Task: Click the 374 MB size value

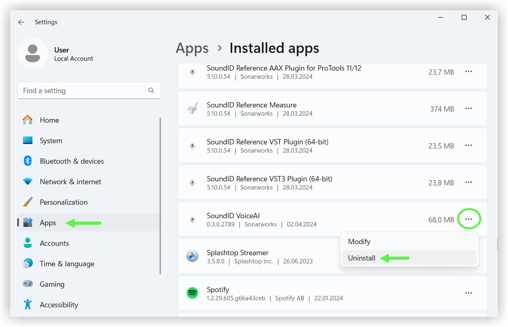Action: click(x=442, y=109)
